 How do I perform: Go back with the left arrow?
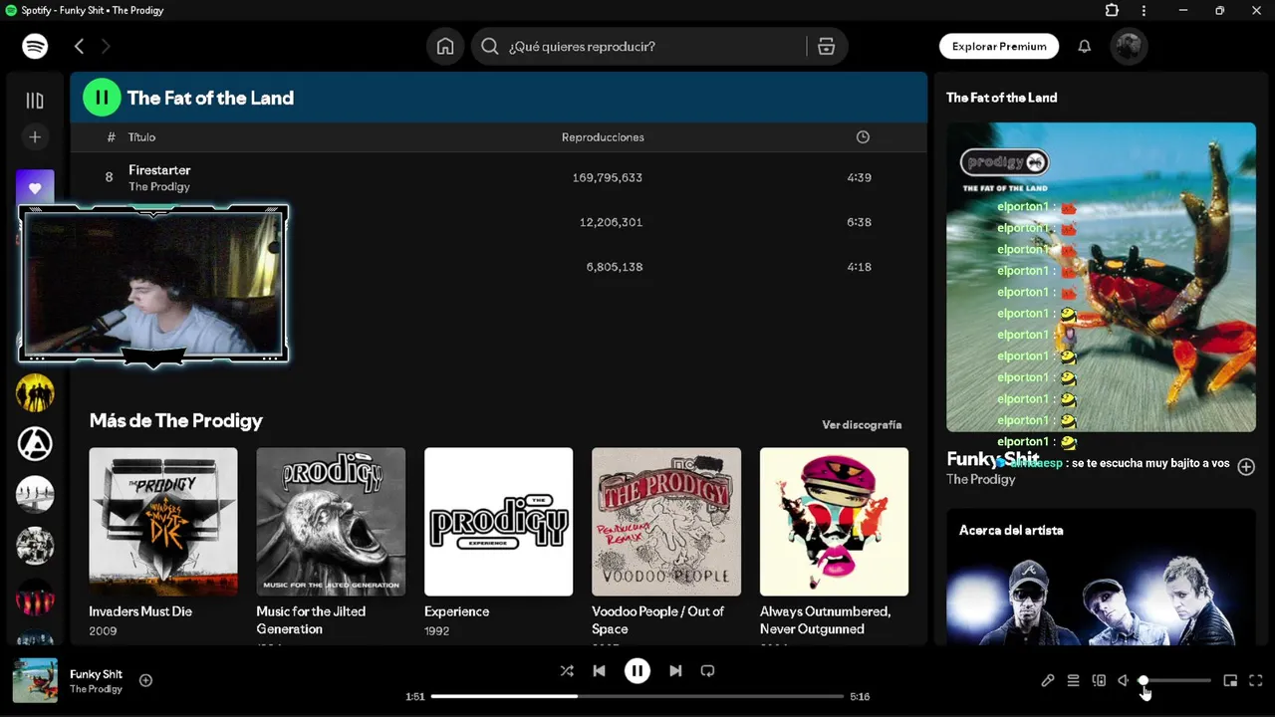tap(79, 46)
